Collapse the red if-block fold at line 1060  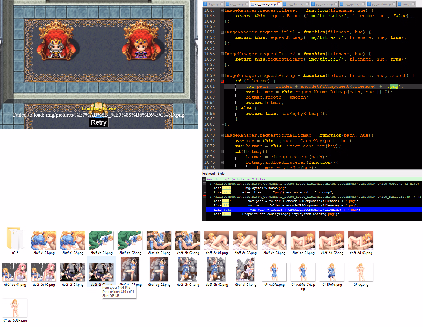click(x=222, y=81)
